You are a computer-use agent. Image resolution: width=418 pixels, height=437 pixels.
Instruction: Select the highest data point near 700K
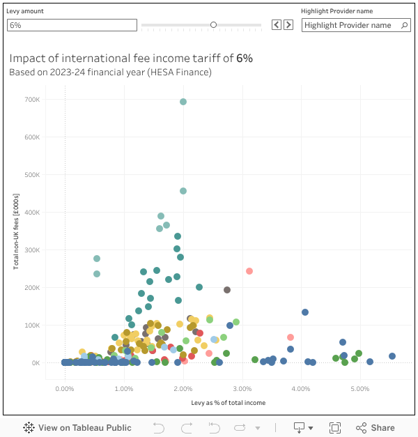tap(183, 102)
